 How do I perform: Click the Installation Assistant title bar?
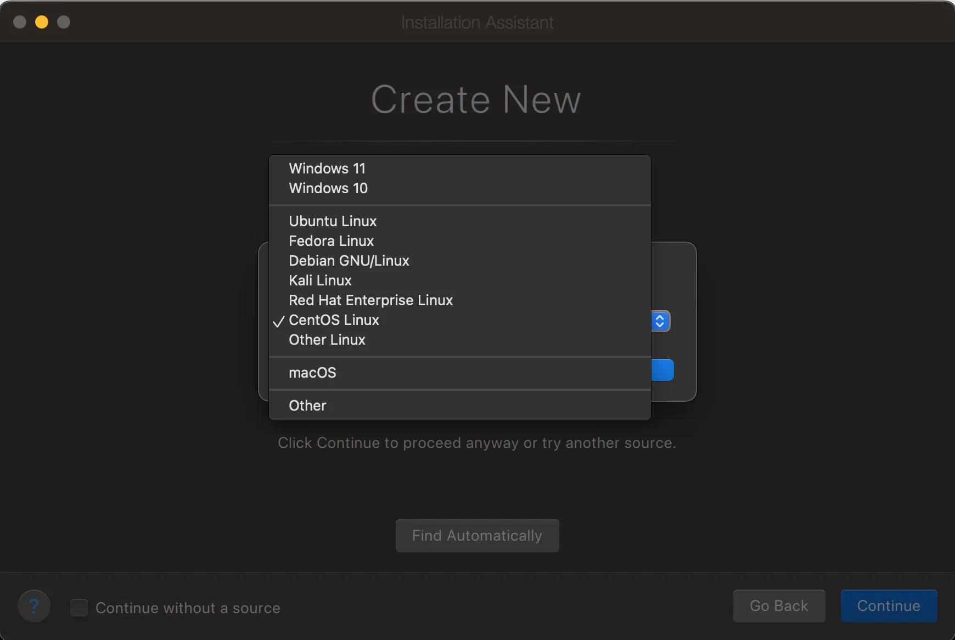(x=477, y=23)
